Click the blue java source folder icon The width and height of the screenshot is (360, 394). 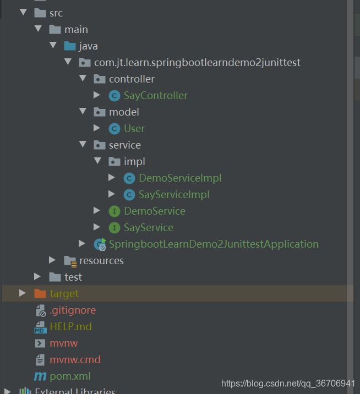tap(70, 46)
